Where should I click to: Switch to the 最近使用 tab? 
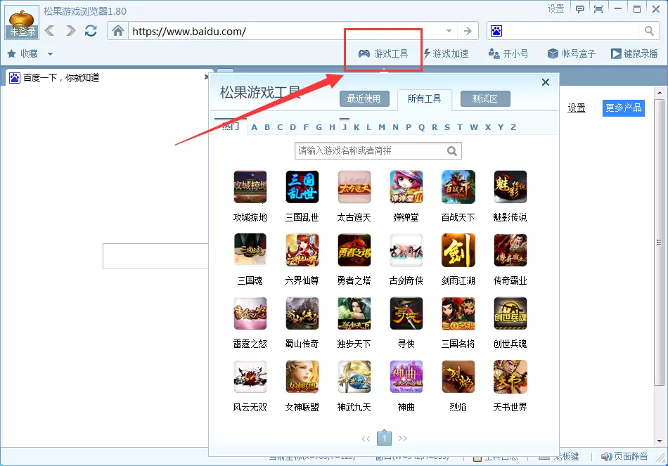364,99
